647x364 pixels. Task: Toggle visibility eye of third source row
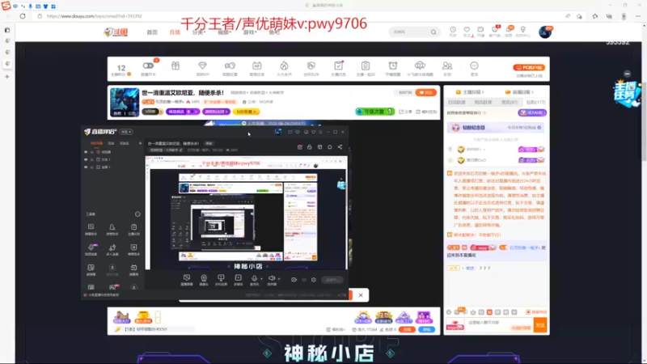[86, 167]
